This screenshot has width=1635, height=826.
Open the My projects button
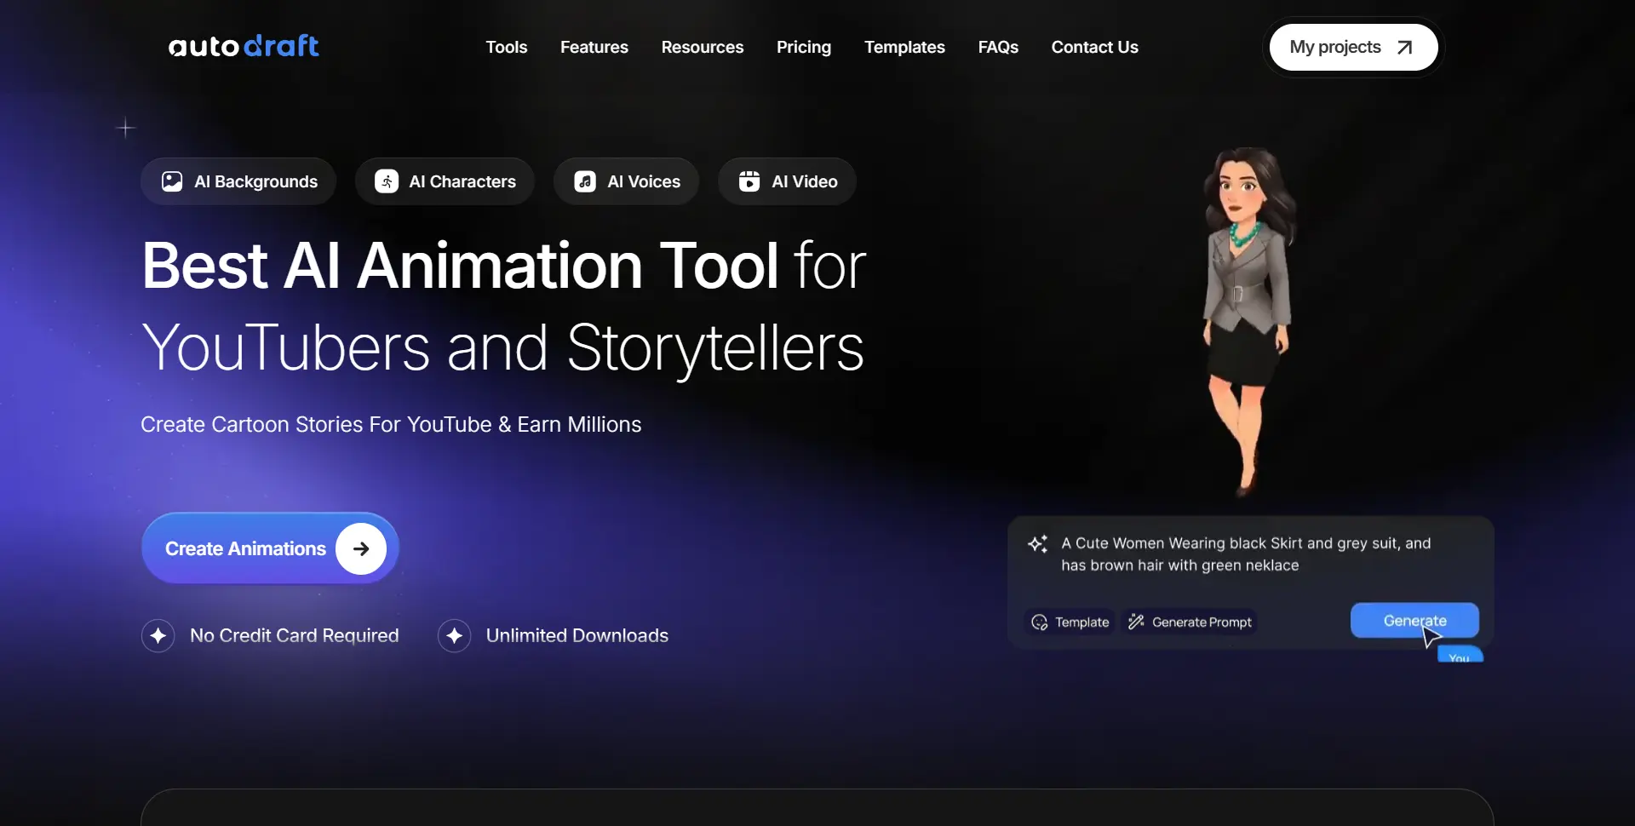coord(1353,47)
